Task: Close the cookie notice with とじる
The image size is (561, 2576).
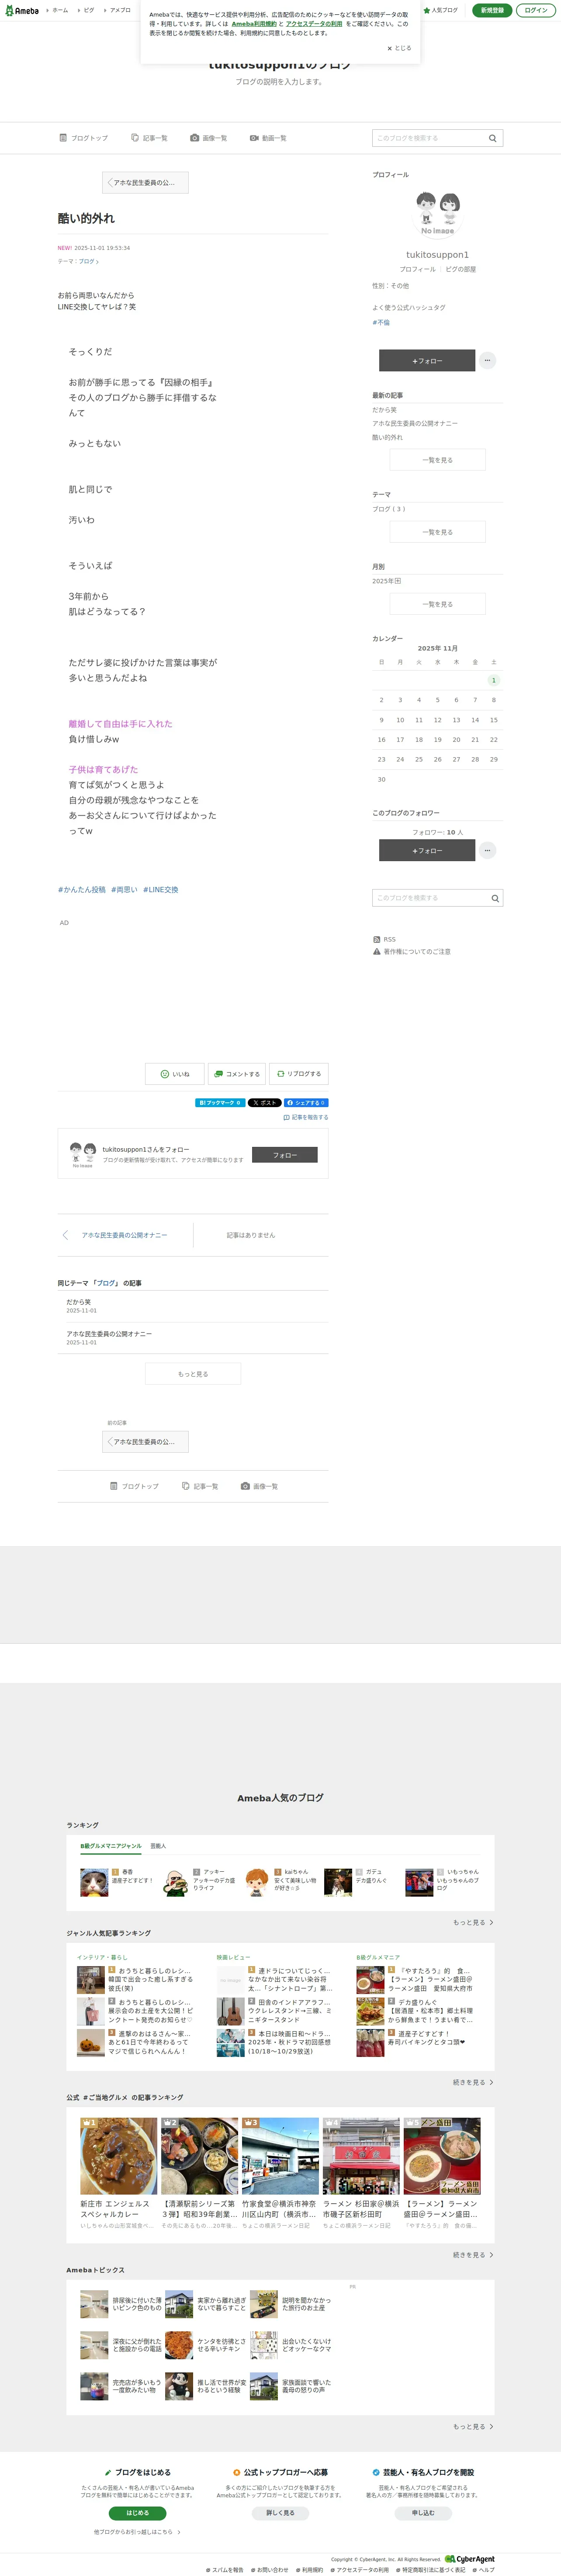Action: (399, 48)
